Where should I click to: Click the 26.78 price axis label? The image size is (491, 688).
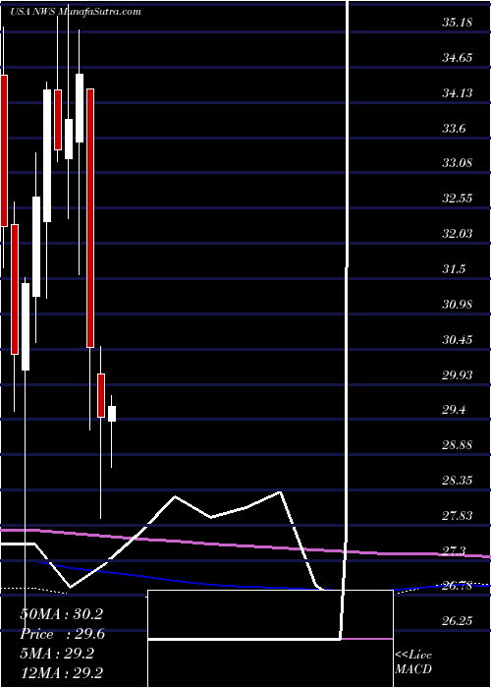tap(457, 586)
